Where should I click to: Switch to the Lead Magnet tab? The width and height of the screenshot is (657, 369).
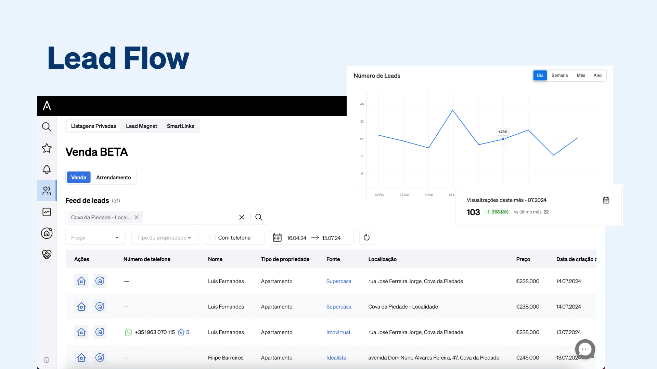coord(141,126)
